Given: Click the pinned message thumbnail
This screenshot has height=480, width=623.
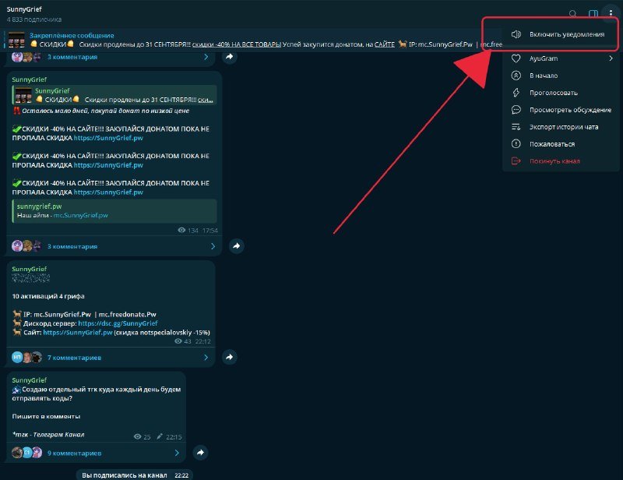Looking at the screenshot, I should 16,40.
